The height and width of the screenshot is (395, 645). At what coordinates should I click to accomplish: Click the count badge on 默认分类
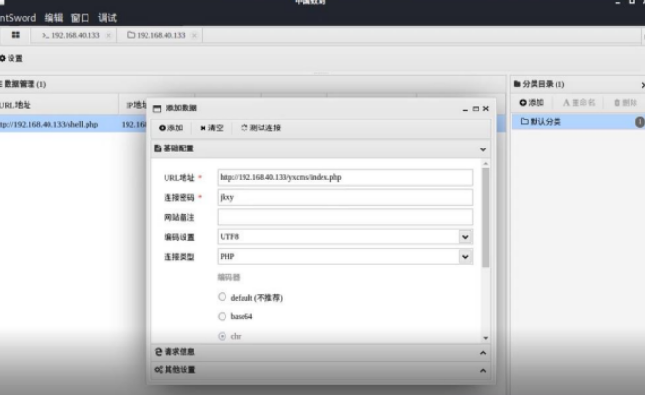point(640,122)
